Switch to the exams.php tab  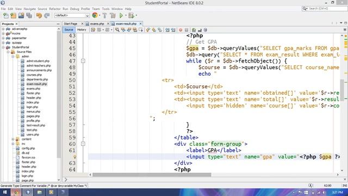tap(97, 24)
